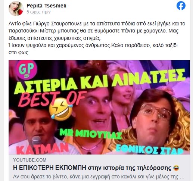The image size is (193, 181).
Task: Click the ΚΑΤΜΑΝ caption on thumbnail
Action: [43, 149]
